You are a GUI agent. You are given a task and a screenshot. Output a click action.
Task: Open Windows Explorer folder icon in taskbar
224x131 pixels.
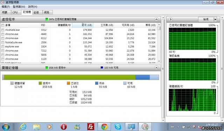pos(36,126)
